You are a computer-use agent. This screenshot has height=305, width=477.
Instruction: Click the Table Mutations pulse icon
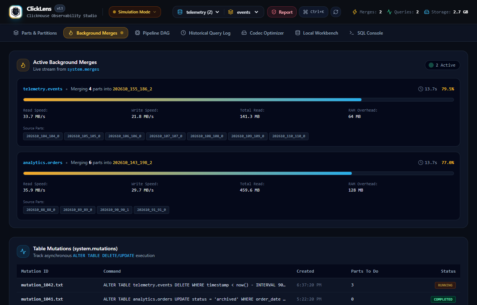[23, 251]
